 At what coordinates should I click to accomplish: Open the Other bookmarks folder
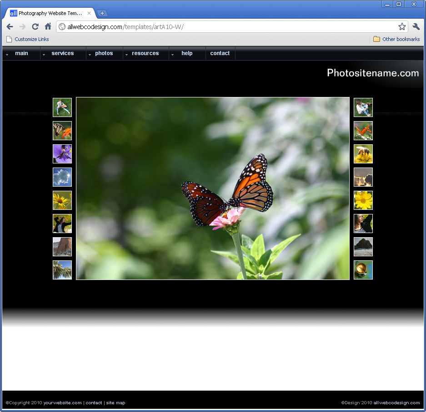396,39
